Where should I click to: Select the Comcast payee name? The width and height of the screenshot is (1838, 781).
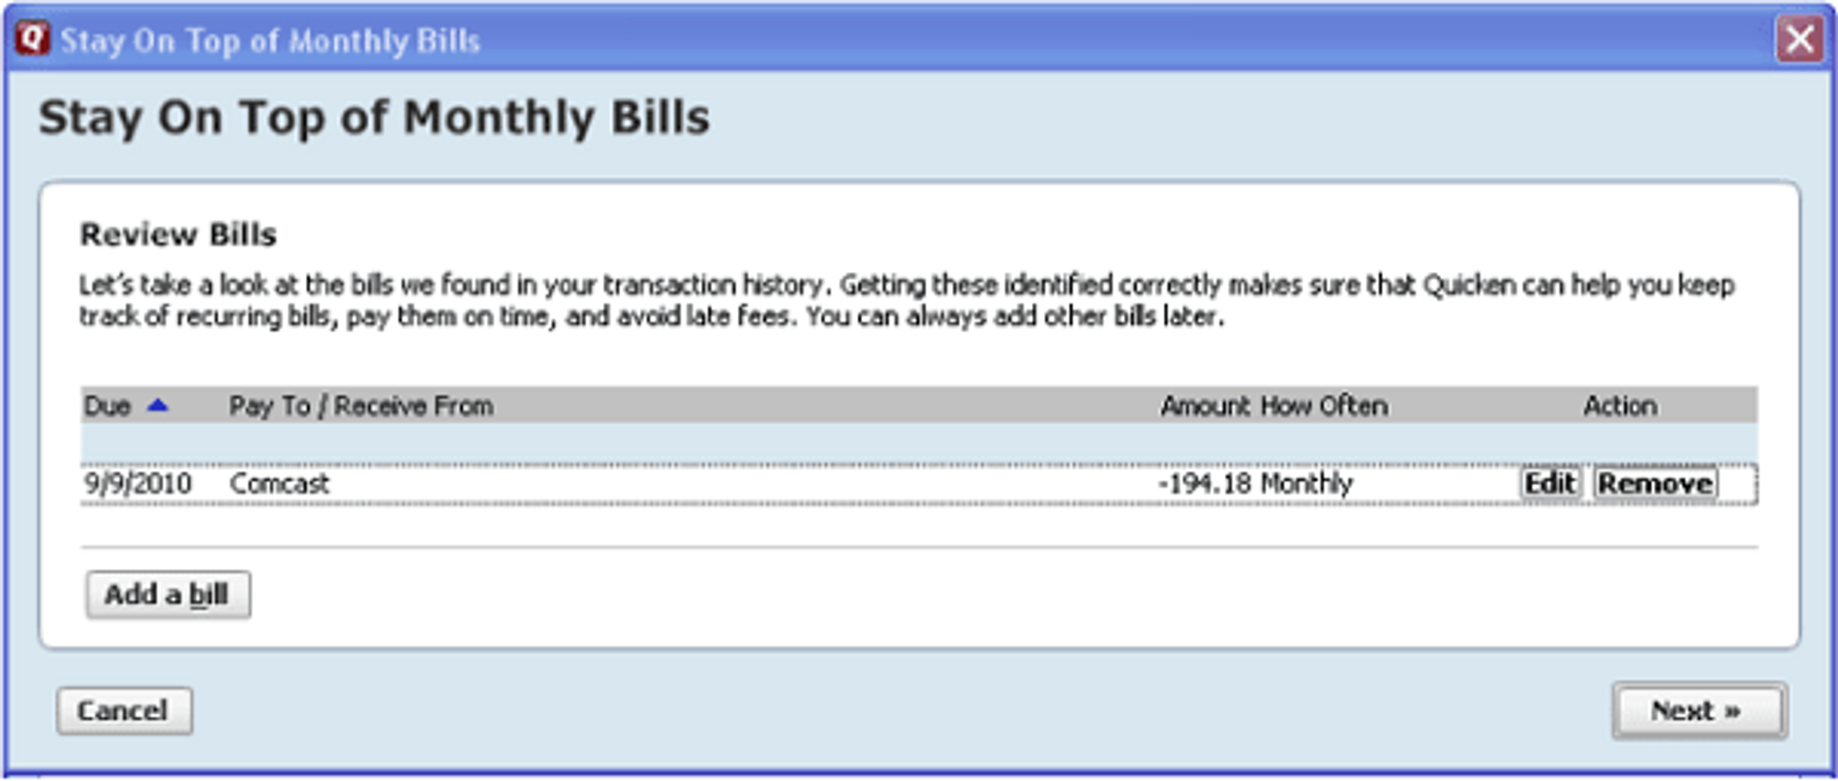[x=278, y=483]
